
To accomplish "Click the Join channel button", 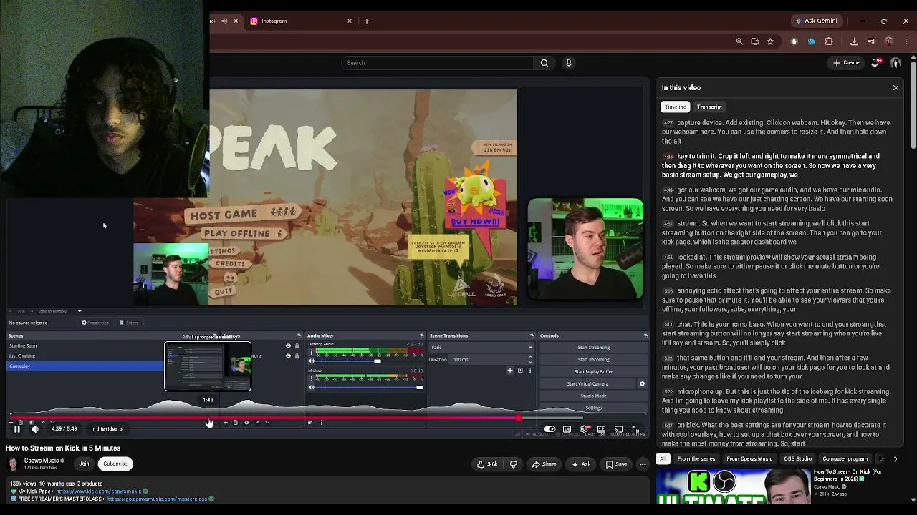I will [x=84, y=463].
